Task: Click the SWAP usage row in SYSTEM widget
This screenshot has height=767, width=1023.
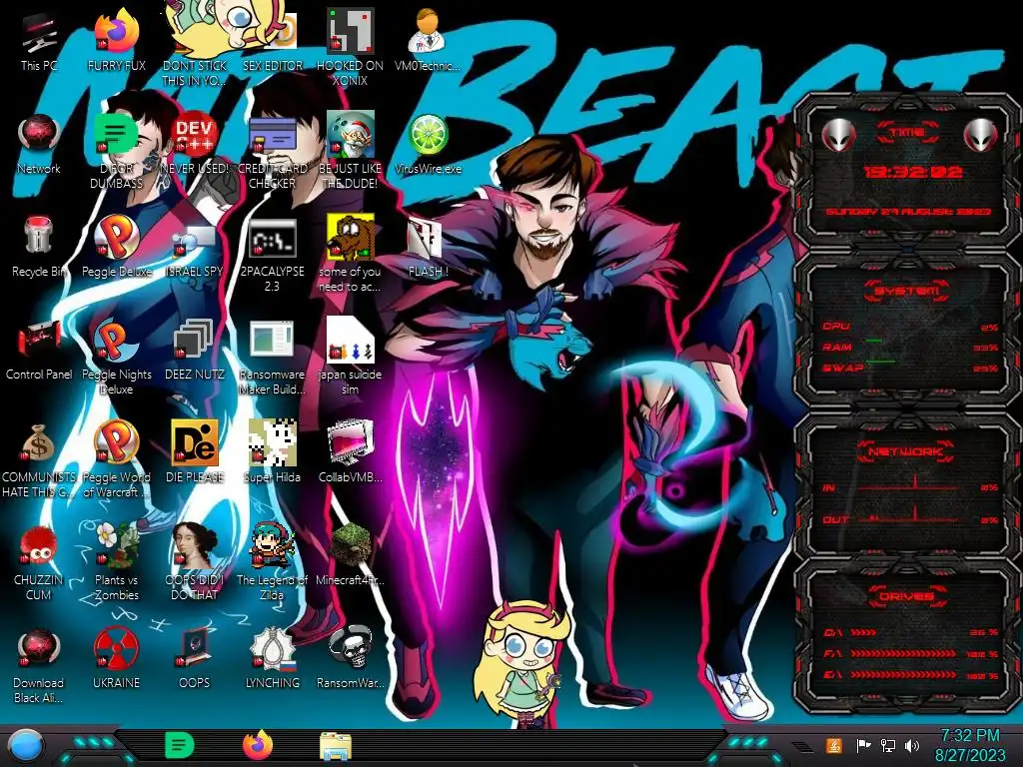Action: coord(910,368)
